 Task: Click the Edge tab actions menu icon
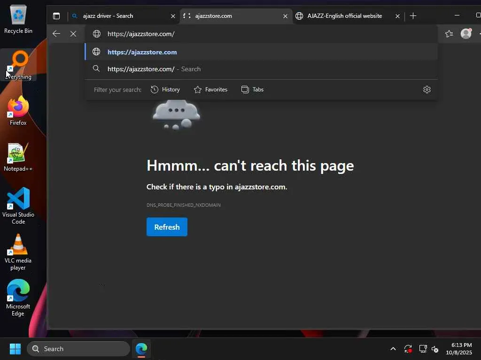point(56,16)
